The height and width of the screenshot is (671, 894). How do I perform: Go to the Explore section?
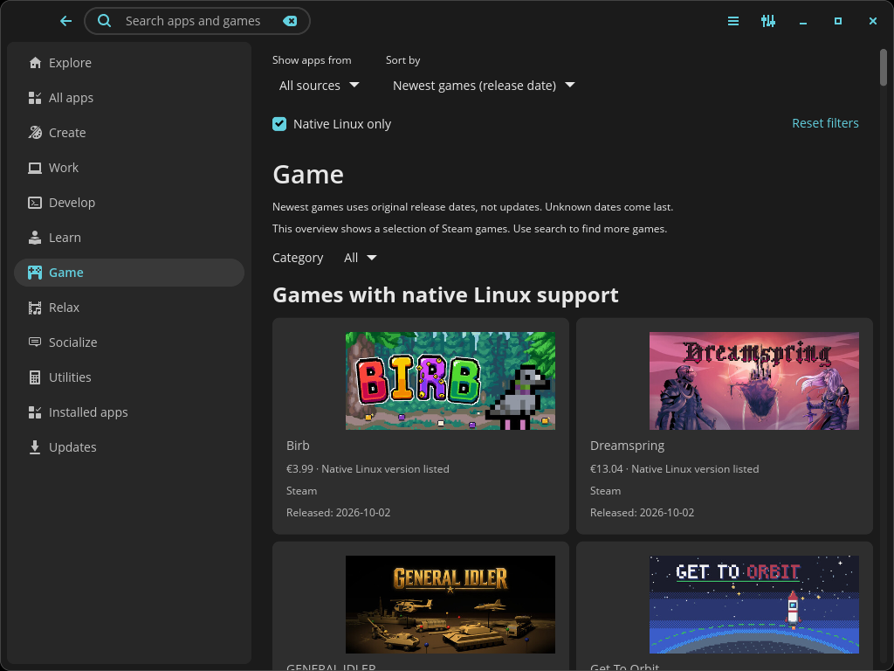pyautogui.click(x=129, y=63)
